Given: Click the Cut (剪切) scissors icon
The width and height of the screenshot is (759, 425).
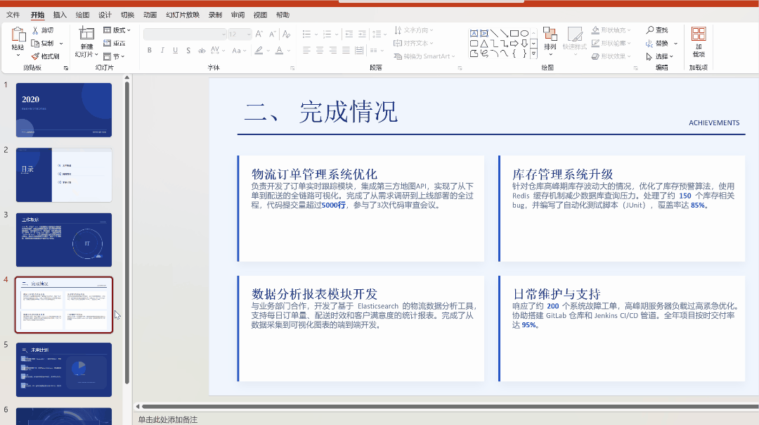Looking at the screenshot, I should (36, 30).
